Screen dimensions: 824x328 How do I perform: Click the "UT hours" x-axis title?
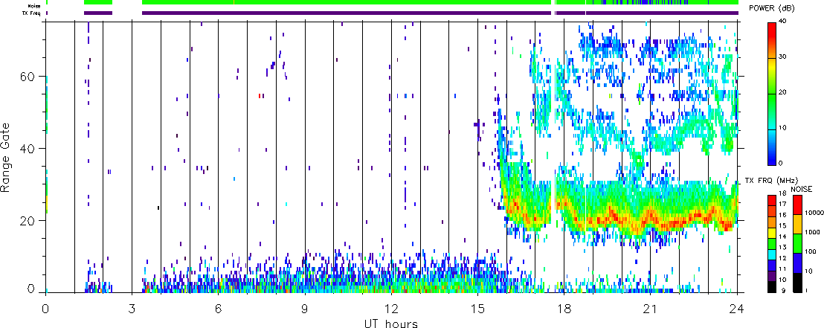click(x=391, y=323)
